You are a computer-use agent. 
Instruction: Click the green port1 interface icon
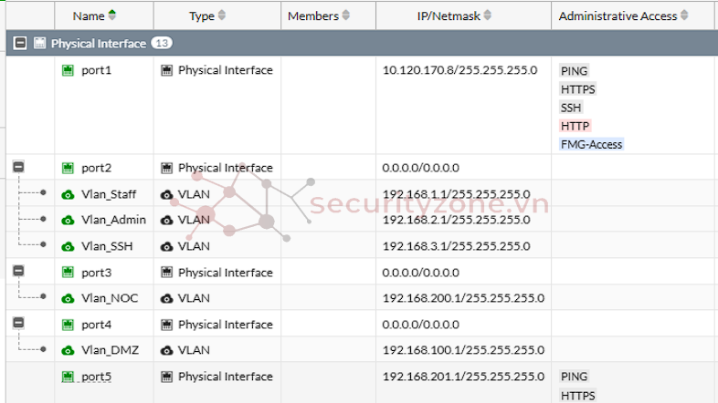click(x=68, y=70)
